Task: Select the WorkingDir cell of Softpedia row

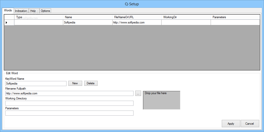Action: click(186, 22)
